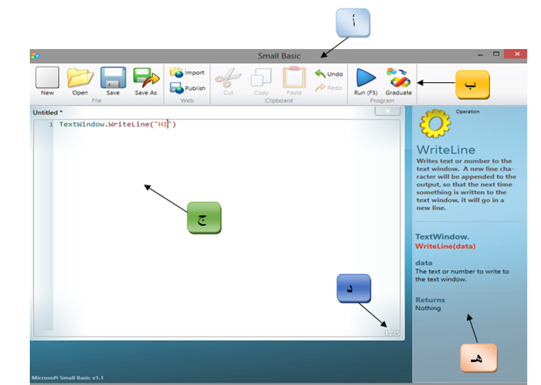Click the Copy icon
The height and width of the screenshot is (385, 541).
tap(261, 77)
